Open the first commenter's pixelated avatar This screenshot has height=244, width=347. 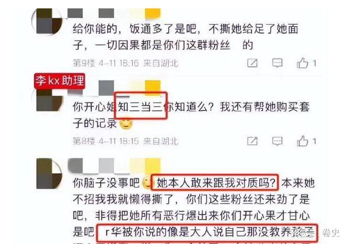point(47,21)
